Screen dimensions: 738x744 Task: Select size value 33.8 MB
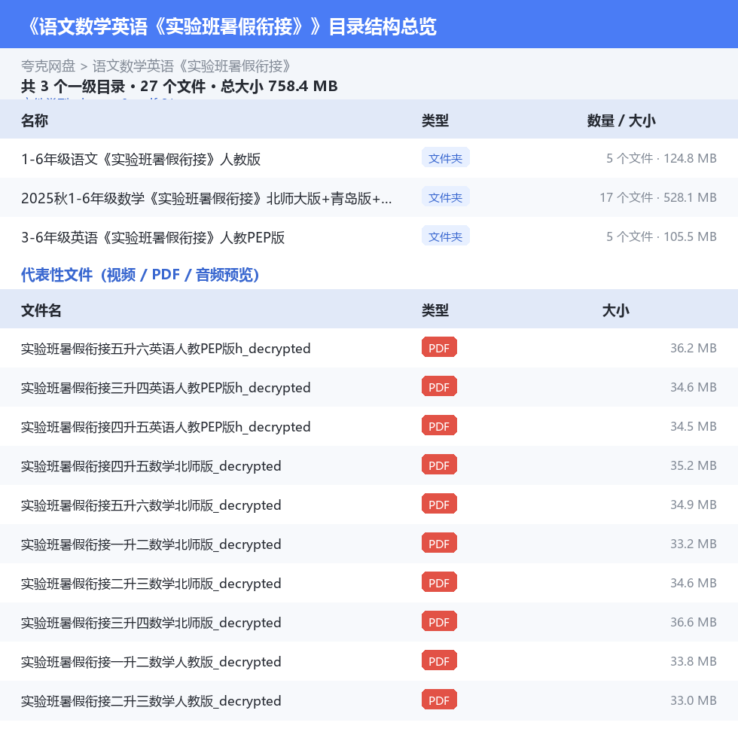[x=694, y=661]
